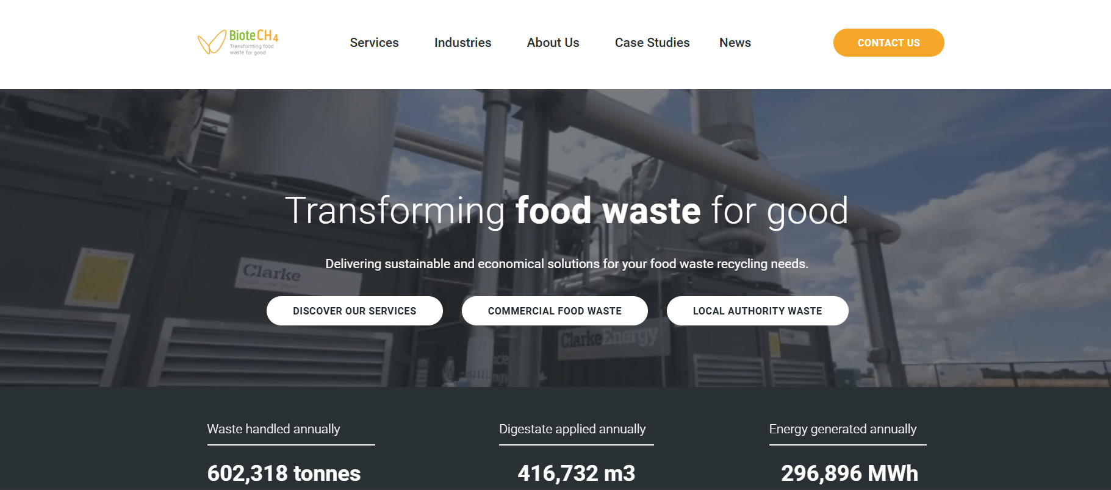1111x490 pixels.
Task: Open the Local Authority Waste button
Action: point(757,311)
